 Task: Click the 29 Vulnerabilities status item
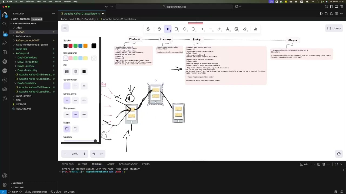pos(36,192)
